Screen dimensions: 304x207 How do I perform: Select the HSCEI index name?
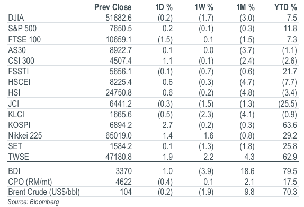(x=19, y=82)
